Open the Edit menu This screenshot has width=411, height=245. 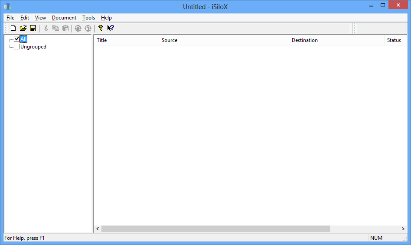click(25, 18)
